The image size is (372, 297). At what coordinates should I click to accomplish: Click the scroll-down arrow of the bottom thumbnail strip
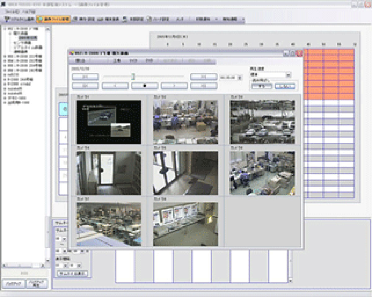pos(290,281)
